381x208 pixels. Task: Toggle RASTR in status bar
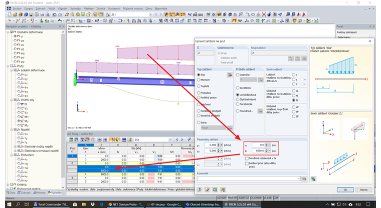point(232,198)
